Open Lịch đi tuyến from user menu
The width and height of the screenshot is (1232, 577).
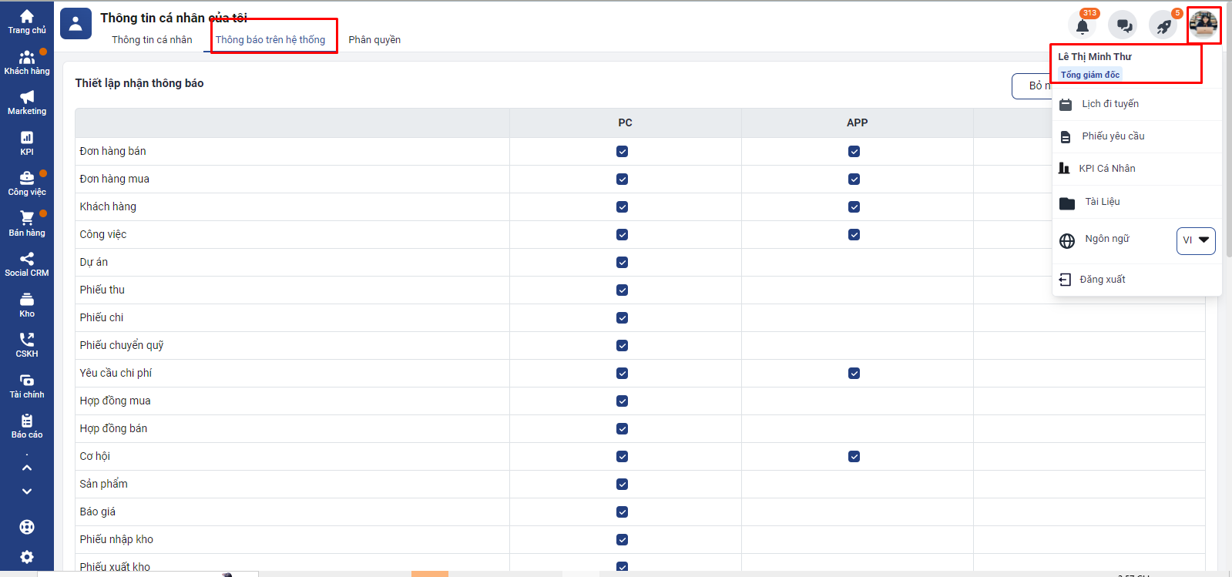pyautogui.click(x=1109, y=104)
